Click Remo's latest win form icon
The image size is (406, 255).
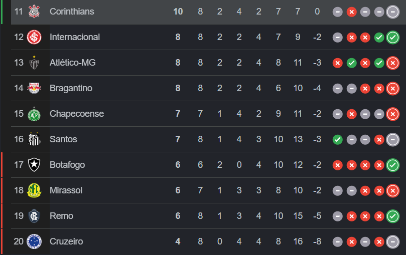pyautogui.click(x=392, y=216)
